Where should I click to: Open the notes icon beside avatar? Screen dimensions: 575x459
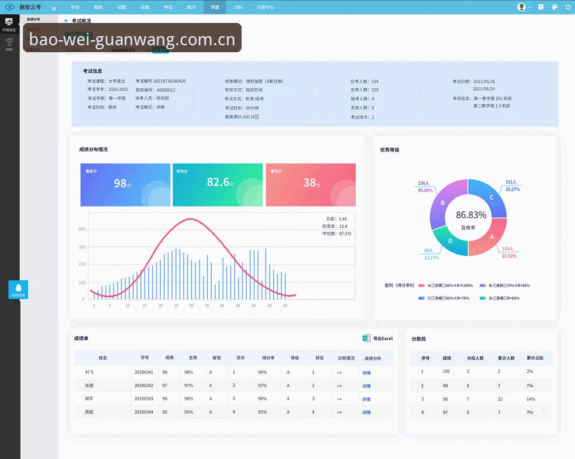tap(541, 7)
